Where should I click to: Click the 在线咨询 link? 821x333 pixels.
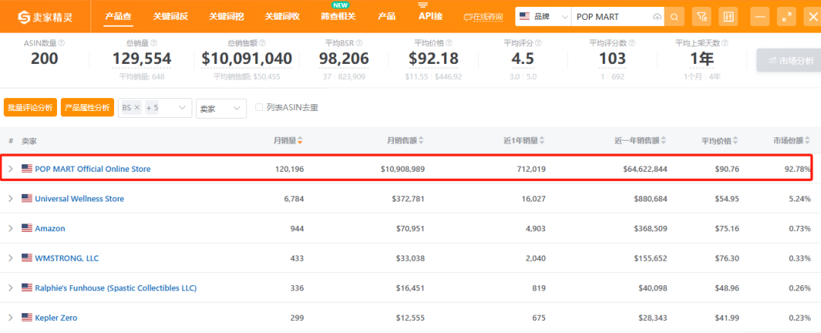[483, 17]
